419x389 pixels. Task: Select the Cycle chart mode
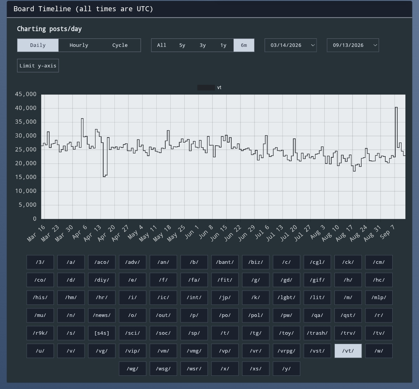point(120,45)
